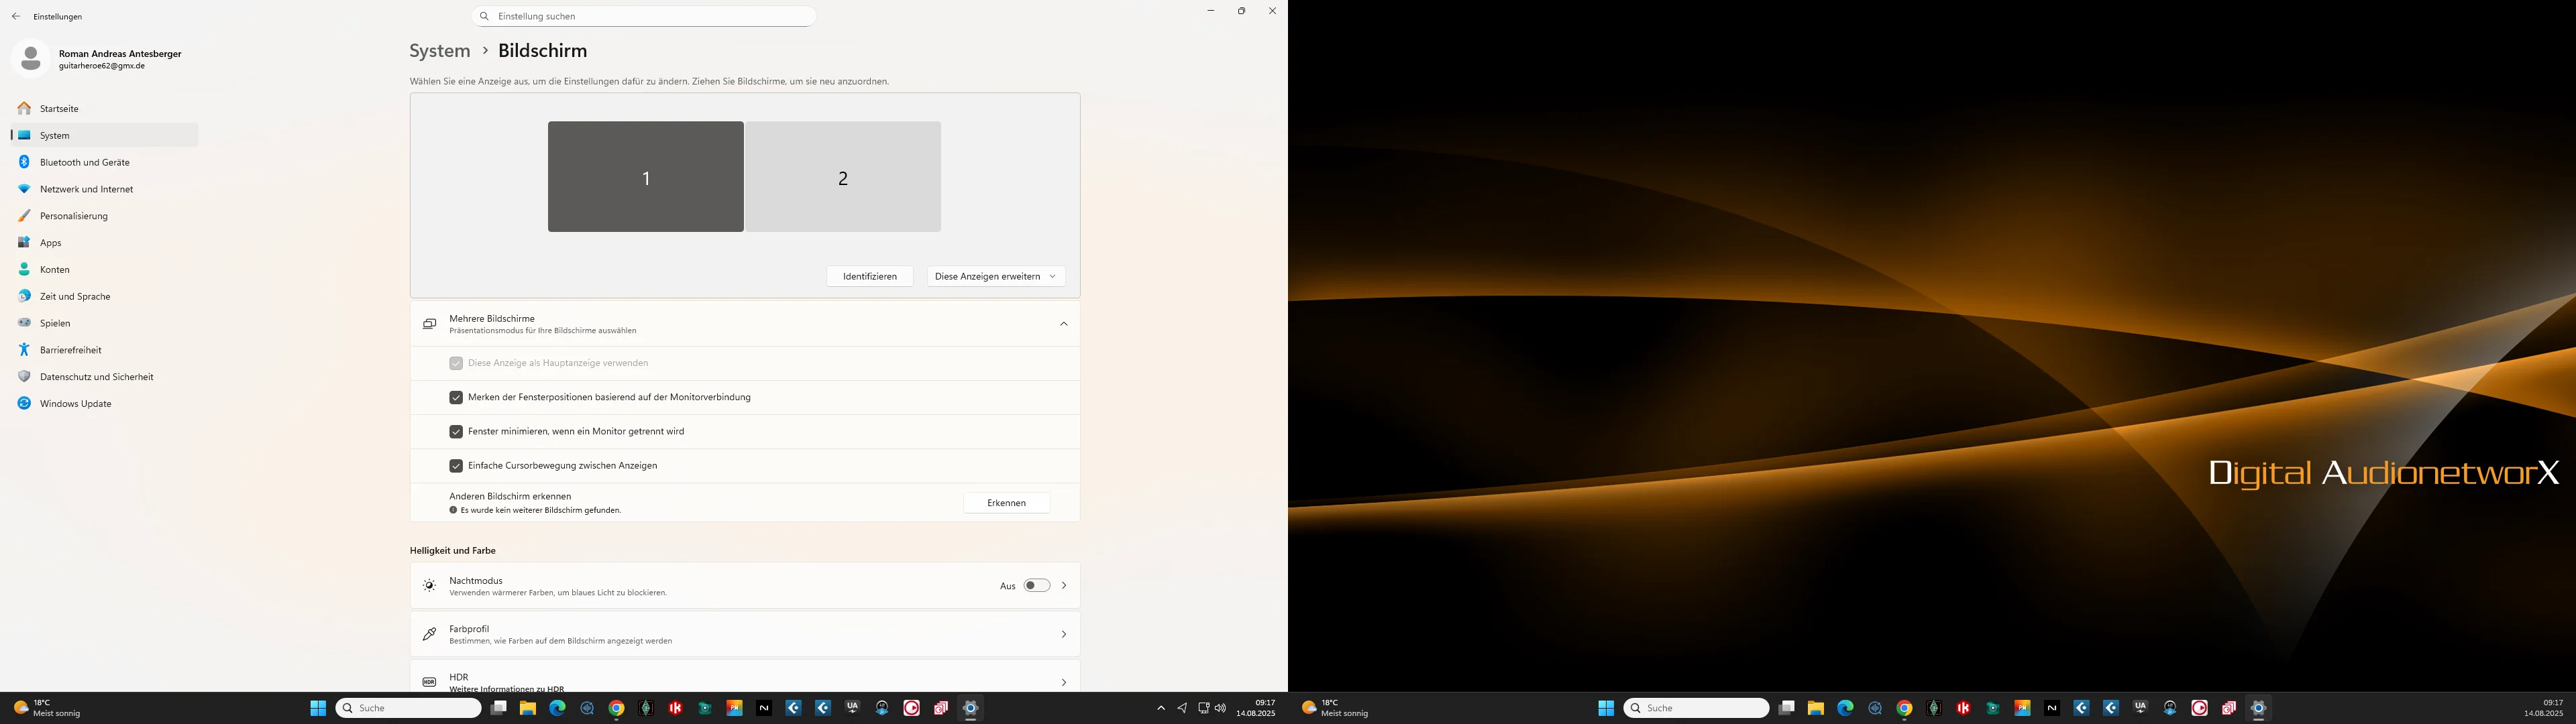The height and width of the screenshot is (724, 2576).
Task: Open Datenschutz und Sicherheit settings
Action: (x=104, y=377)
